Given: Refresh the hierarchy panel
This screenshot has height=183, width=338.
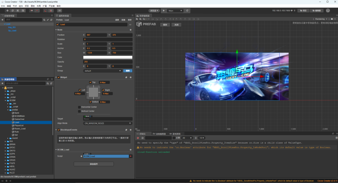Looking at the screenshot, I should click(51, 20).
